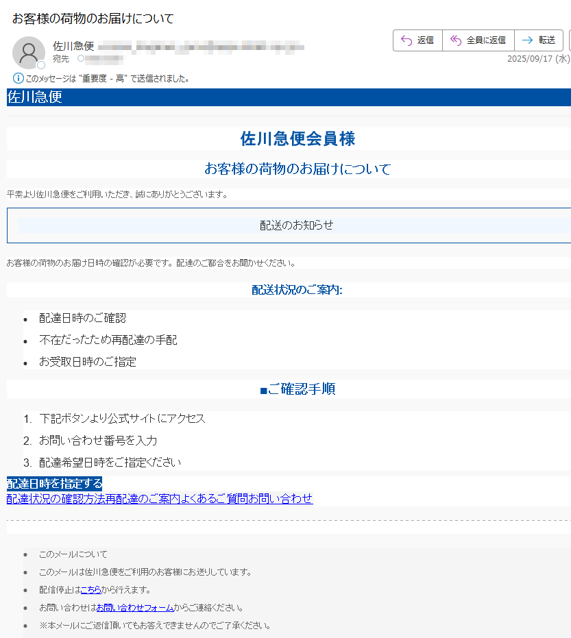Click the お受取日時のご指定 bullet item
Screen dimensions: 571x638
point(88,362)
